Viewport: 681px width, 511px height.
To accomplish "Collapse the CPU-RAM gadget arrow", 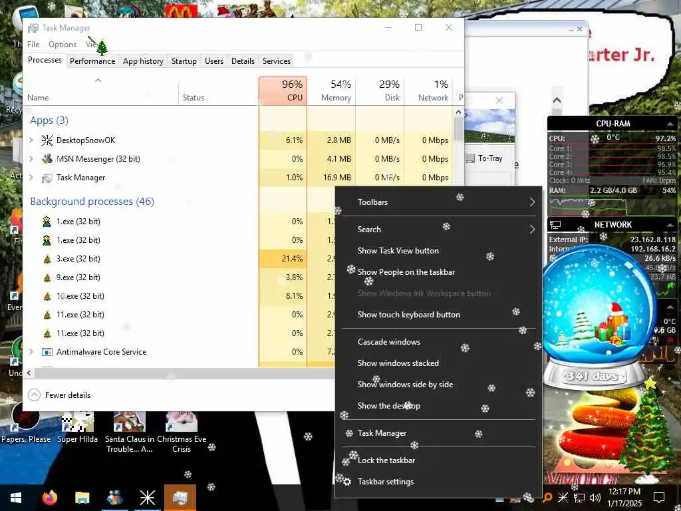I will pos(670,124).
